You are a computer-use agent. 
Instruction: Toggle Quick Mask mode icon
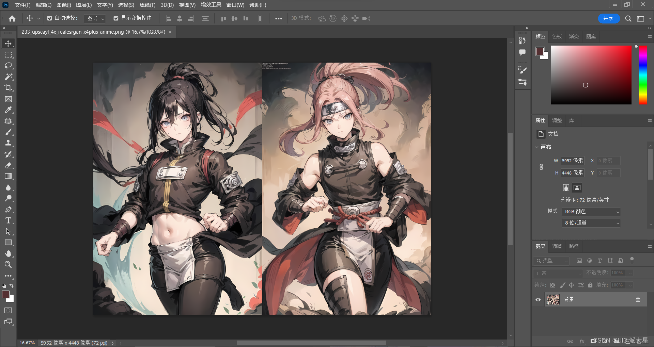point(8,311)
